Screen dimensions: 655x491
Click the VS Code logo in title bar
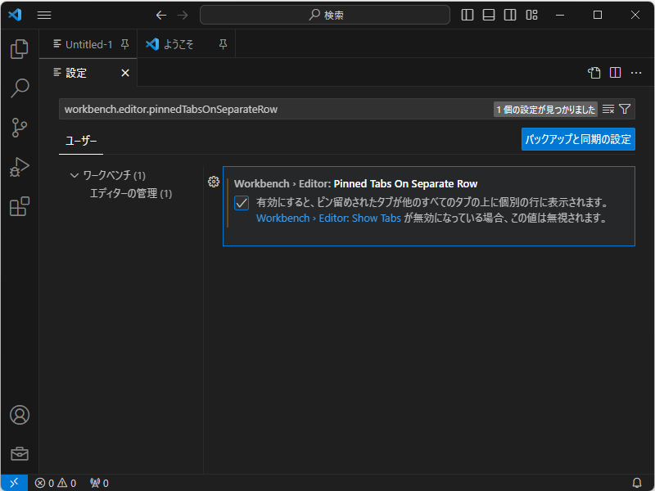(15, 15)
